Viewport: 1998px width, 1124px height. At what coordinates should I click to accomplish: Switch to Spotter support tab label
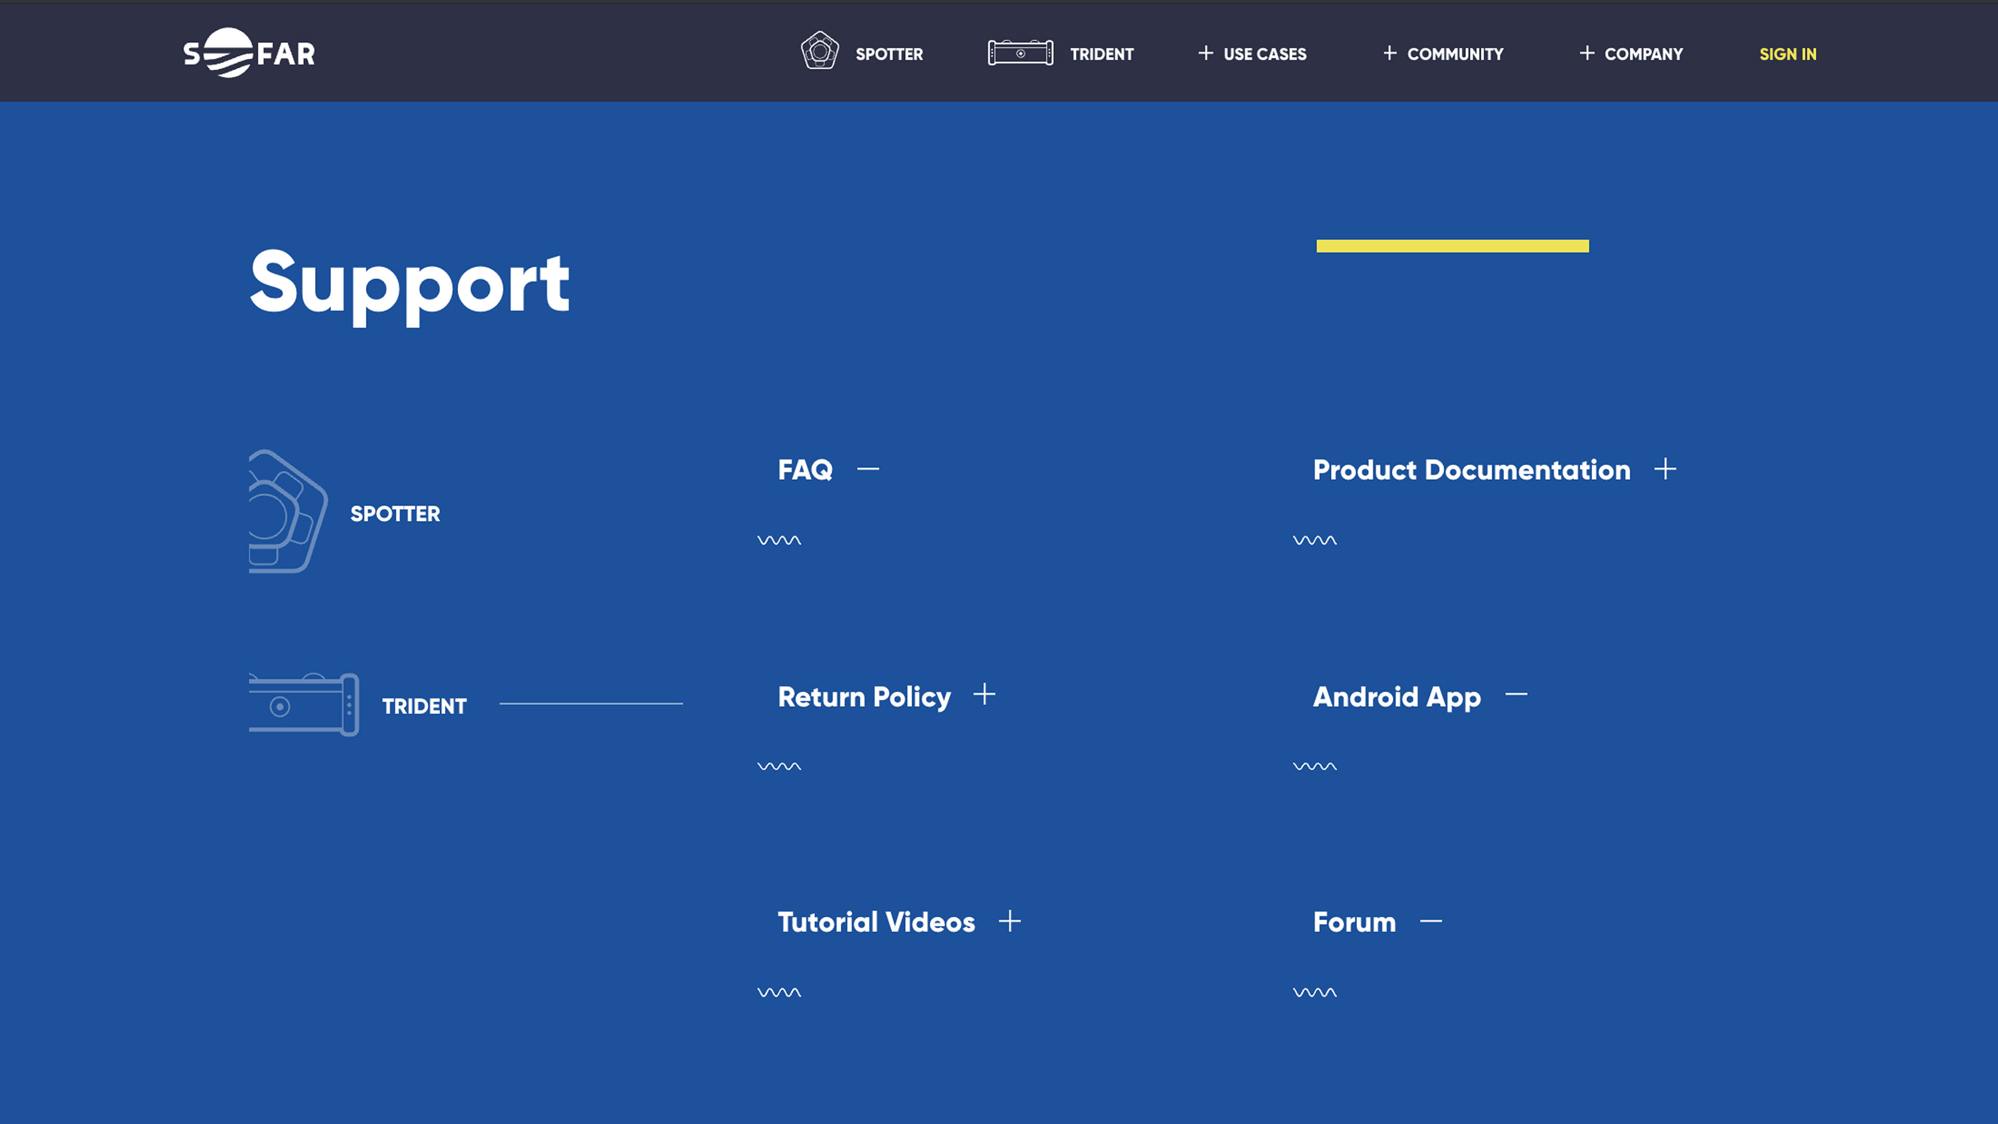(395, 514)
